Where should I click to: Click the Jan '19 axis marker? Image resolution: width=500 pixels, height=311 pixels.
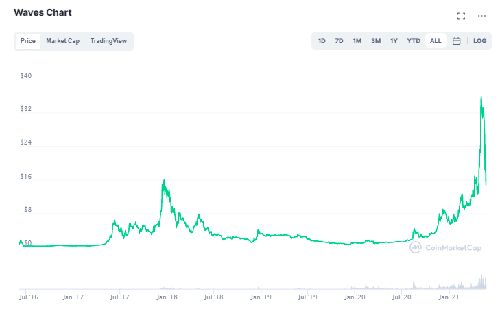click(261, 297)
